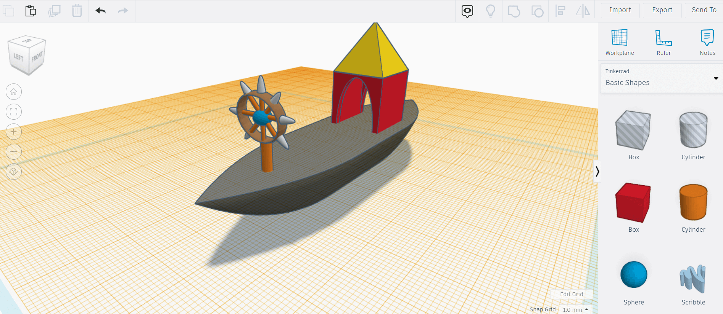The image size is (723, 314).
Task: Click the Home view button
Action: [x=14, y=92]
